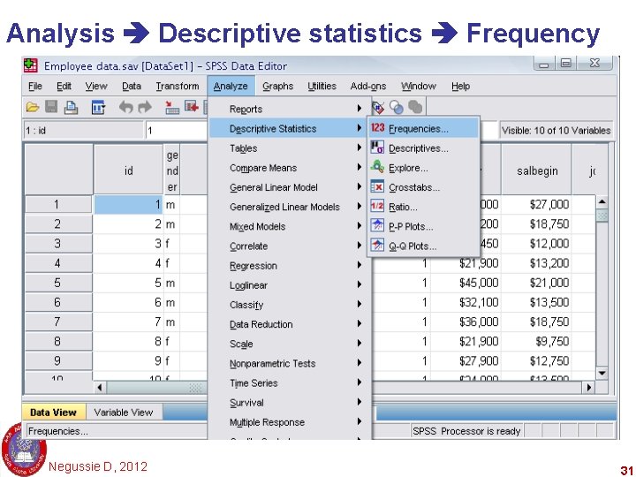Expand the Generalized Linear Models submenu
The image size is (636, 477).
tap(290, 207)
